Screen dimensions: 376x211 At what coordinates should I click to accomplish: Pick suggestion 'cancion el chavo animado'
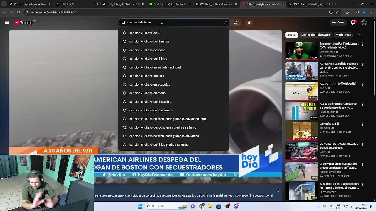(x=174, y=93)
